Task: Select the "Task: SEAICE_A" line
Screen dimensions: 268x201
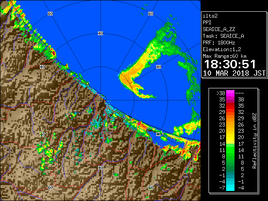Action: (x=223, y=36)
